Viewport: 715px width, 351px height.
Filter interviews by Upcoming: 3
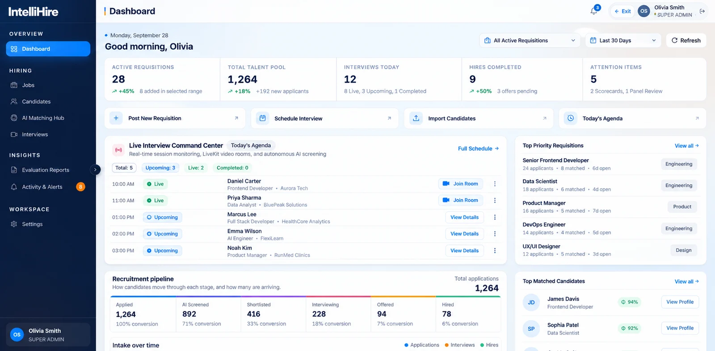pos(160,168)
